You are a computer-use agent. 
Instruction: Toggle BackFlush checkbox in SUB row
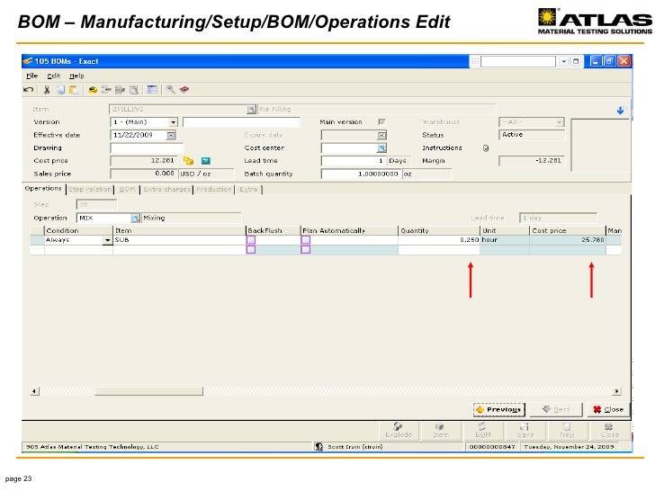tap(251, 240)
